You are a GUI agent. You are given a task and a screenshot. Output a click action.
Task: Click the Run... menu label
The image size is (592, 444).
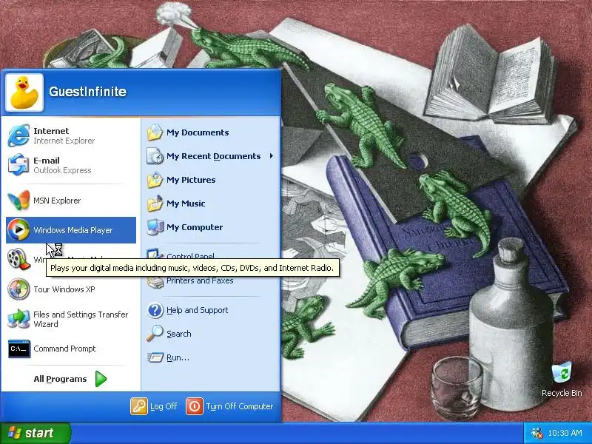[x=178, y=357]
